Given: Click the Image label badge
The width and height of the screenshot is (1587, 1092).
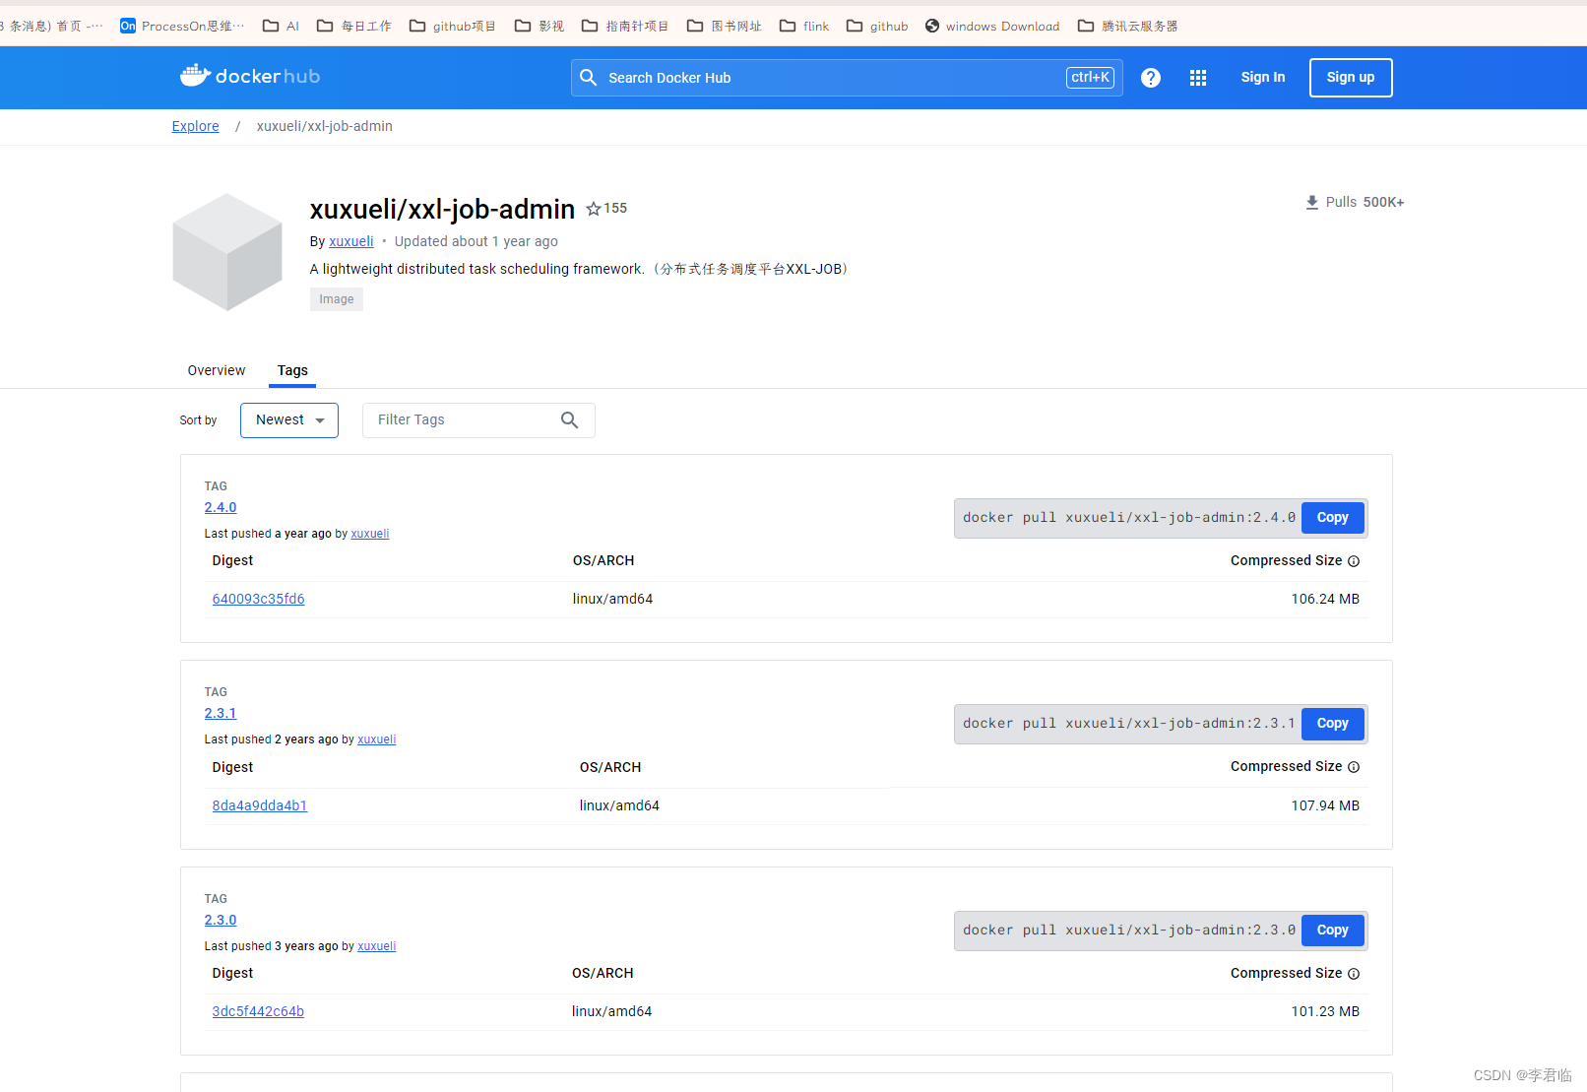Looking at the screenshot, I should click(337, 299).
